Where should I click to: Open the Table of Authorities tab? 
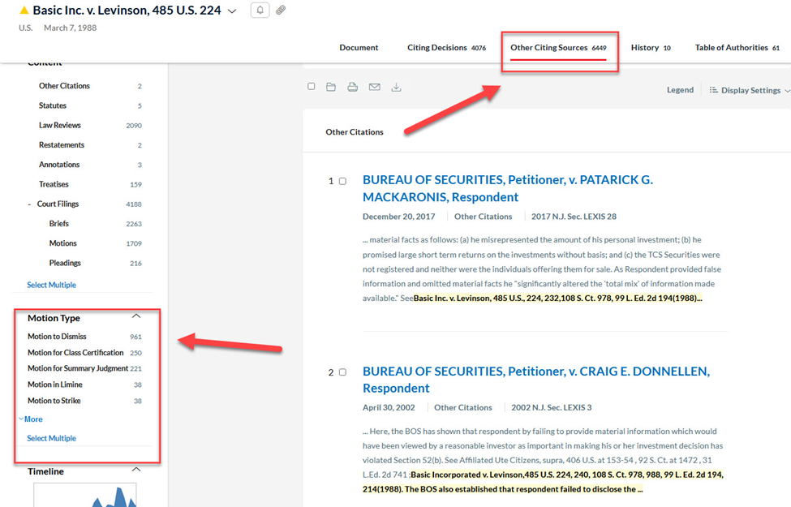(x=737, y=47)
